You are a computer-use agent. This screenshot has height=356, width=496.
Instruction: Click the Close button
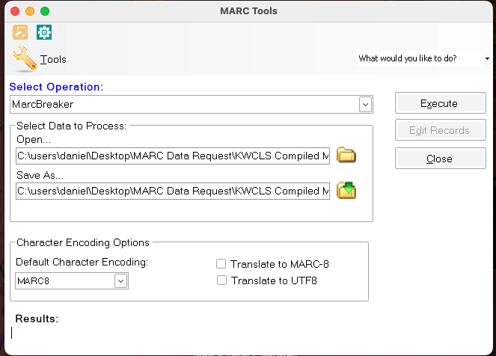point(441,159)
